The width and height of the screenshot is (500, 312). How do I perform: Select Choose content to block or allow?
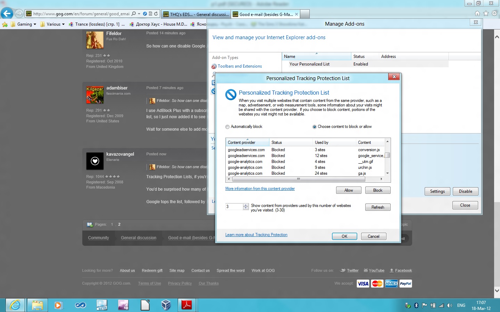(x=315, y=127)
